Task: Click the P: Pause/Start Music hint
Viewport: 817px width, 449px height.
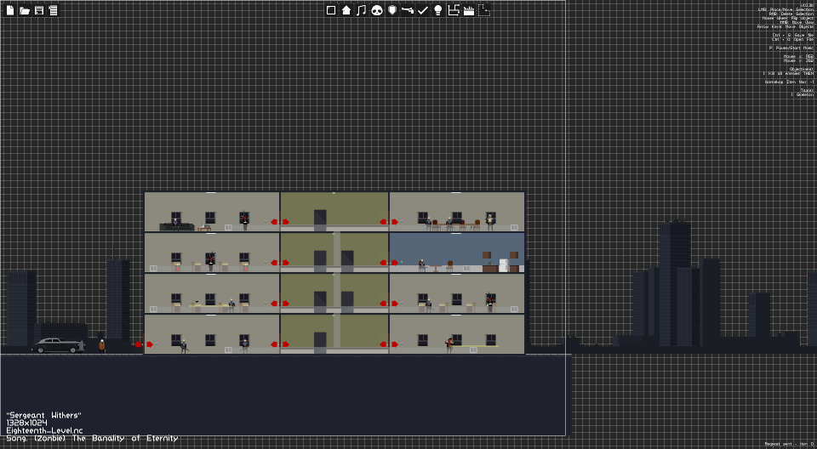Action: pos(791,48)
